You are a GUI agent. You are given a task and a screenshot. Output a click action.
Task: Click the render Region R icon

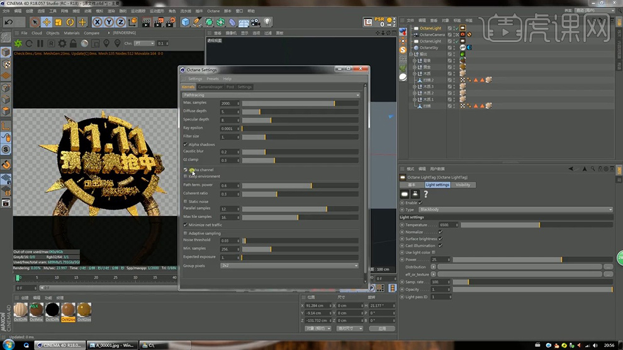(x=51, y=43)
